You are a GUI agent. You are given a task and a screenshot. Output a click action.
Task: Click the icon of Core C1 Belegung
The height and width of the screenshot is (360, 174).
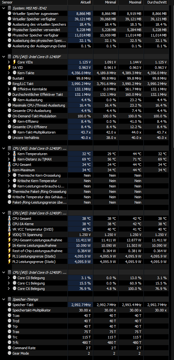pos(15,283)
